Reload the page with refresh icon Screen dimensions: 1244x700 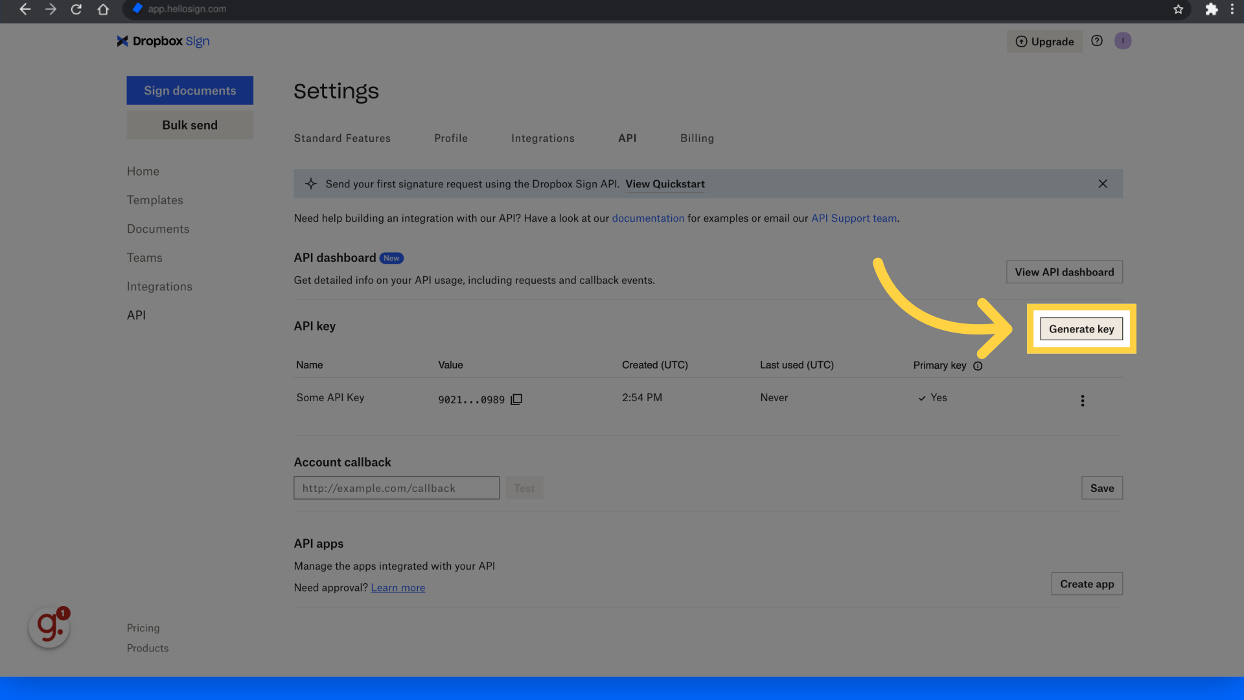pos(76,9)
